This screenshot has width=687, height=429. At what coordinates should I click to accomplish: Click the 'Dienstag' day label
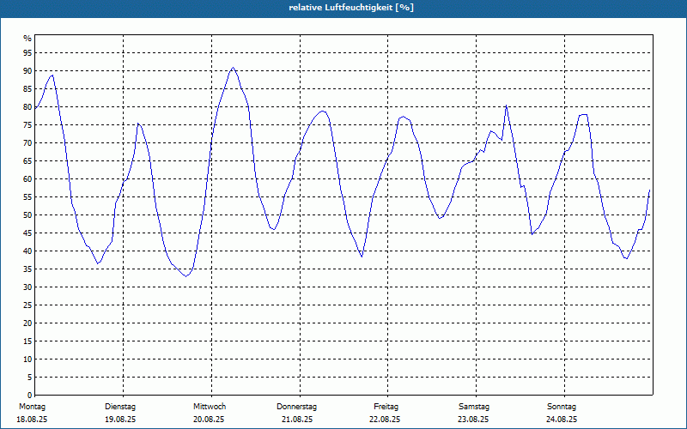click(x=120, y=407)
